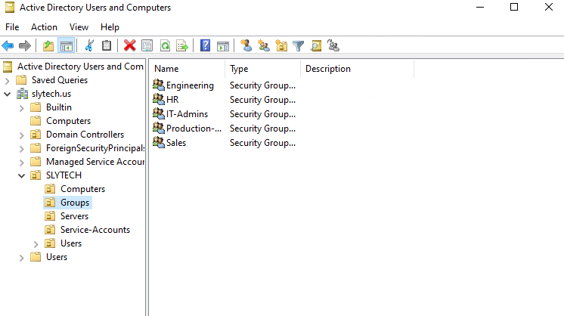Open the View menu
564x316 pixels.
tap(79, 27)
